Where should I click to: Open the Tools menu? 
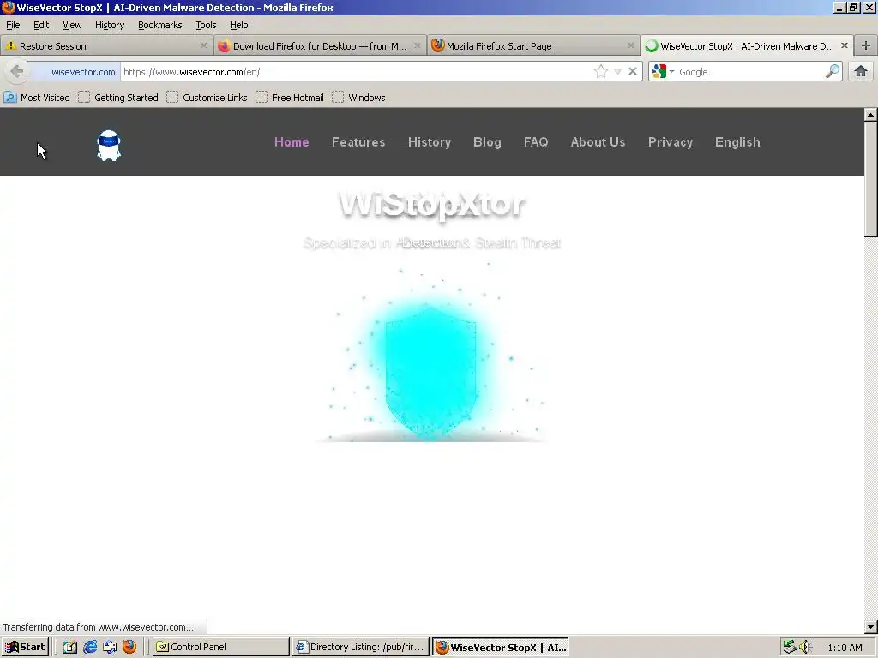coord(206,25)
